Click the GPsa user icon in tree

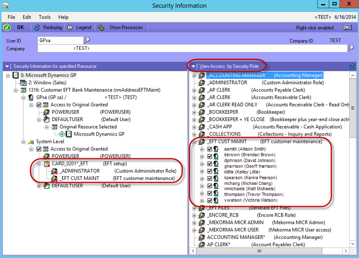point(31,97)
